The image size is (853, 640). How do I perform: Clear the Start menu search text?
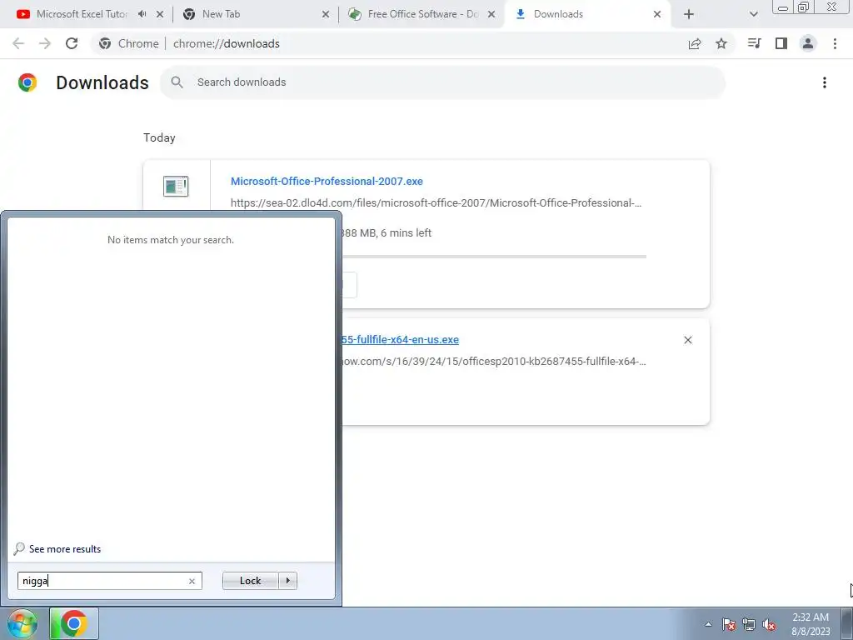click(192, 581)
